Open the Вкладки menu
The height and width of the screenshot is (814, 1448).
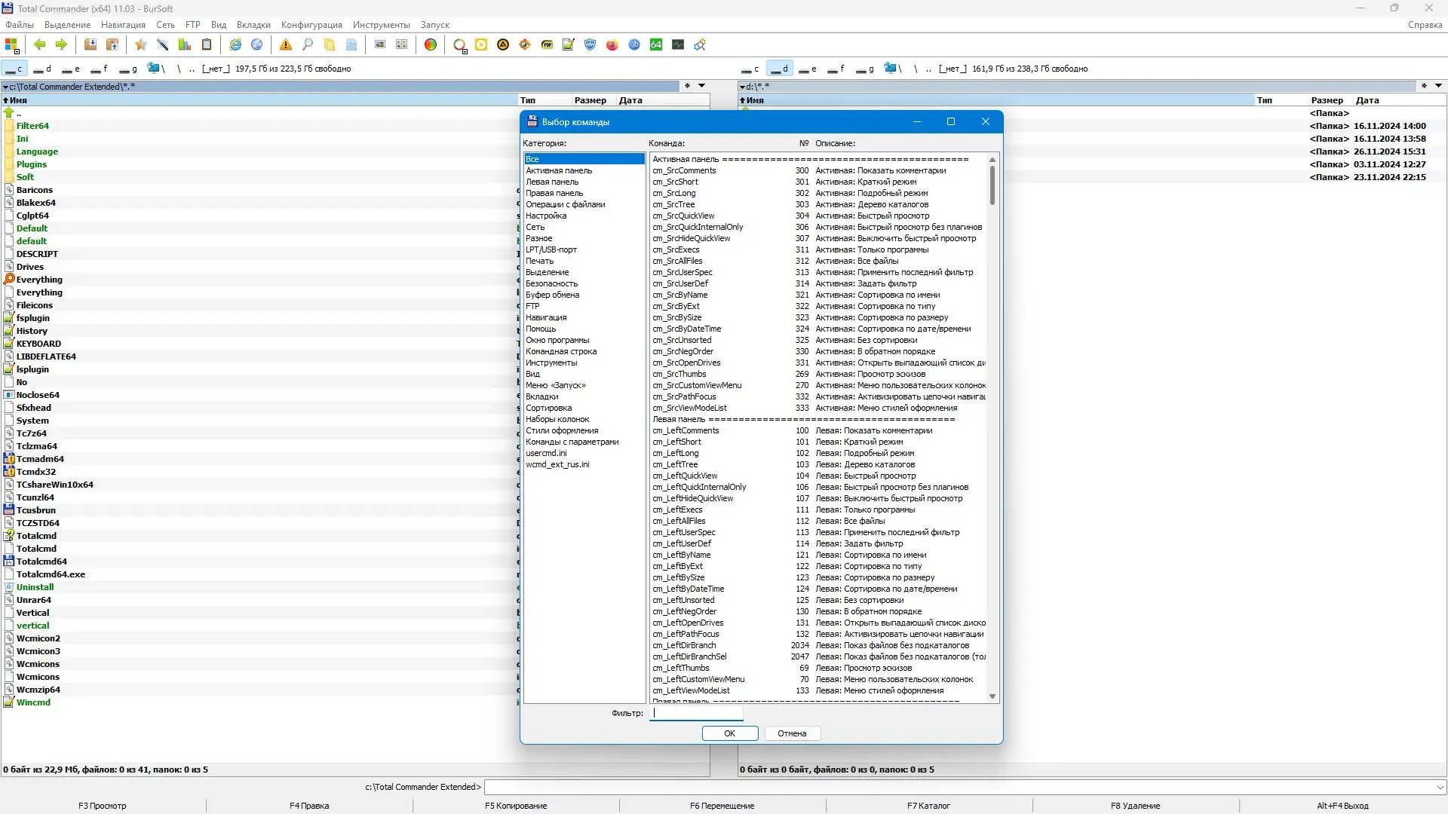(253, 25)
